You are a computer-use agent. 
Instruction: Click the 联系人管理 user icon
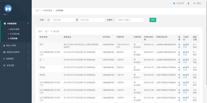pos(4,45)
